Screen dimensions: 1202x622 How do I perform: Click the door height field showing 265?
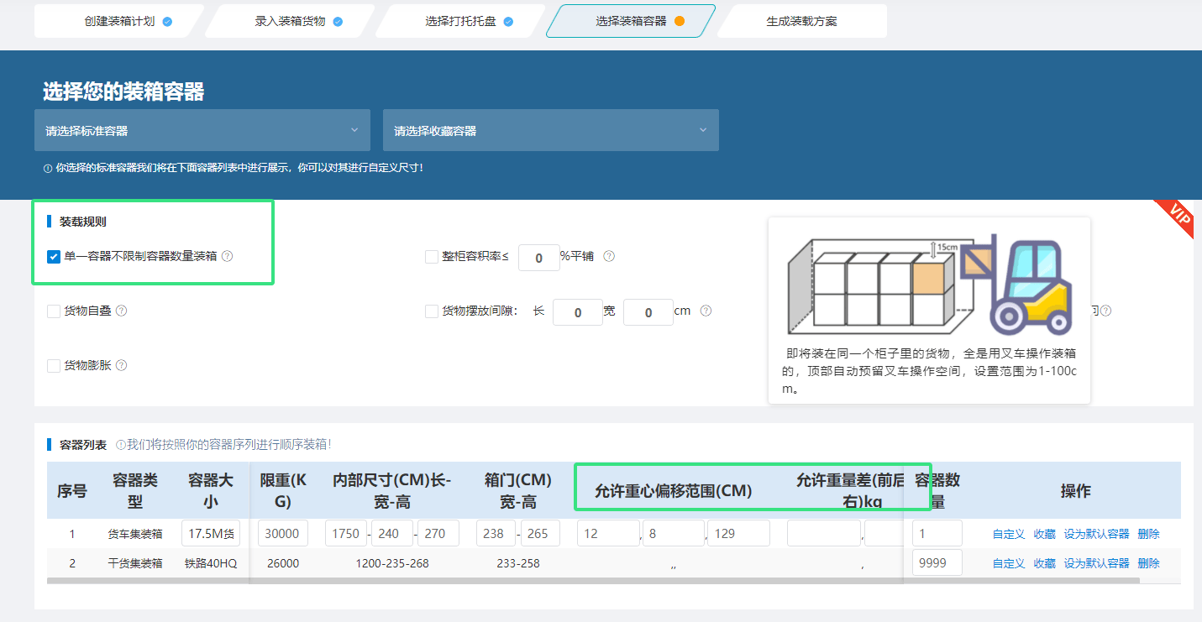(x=540, y=533)
